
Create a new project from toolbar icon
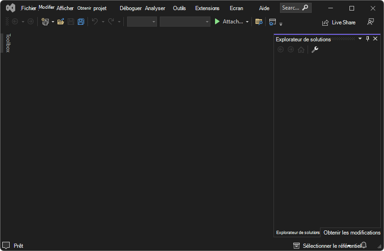coord(45,22)
